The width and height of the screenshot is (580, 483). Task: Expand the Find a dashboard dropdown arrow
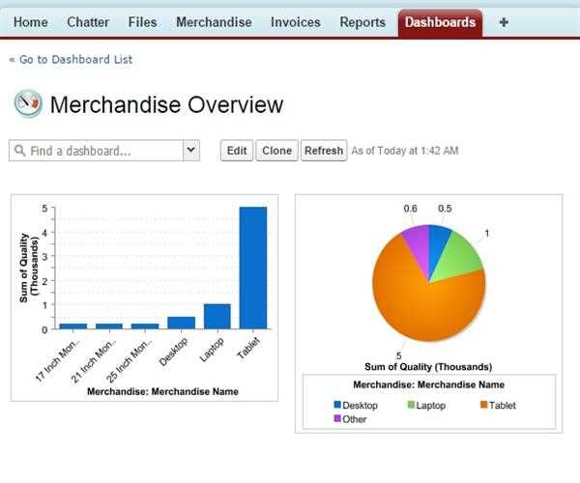point(190,150)
